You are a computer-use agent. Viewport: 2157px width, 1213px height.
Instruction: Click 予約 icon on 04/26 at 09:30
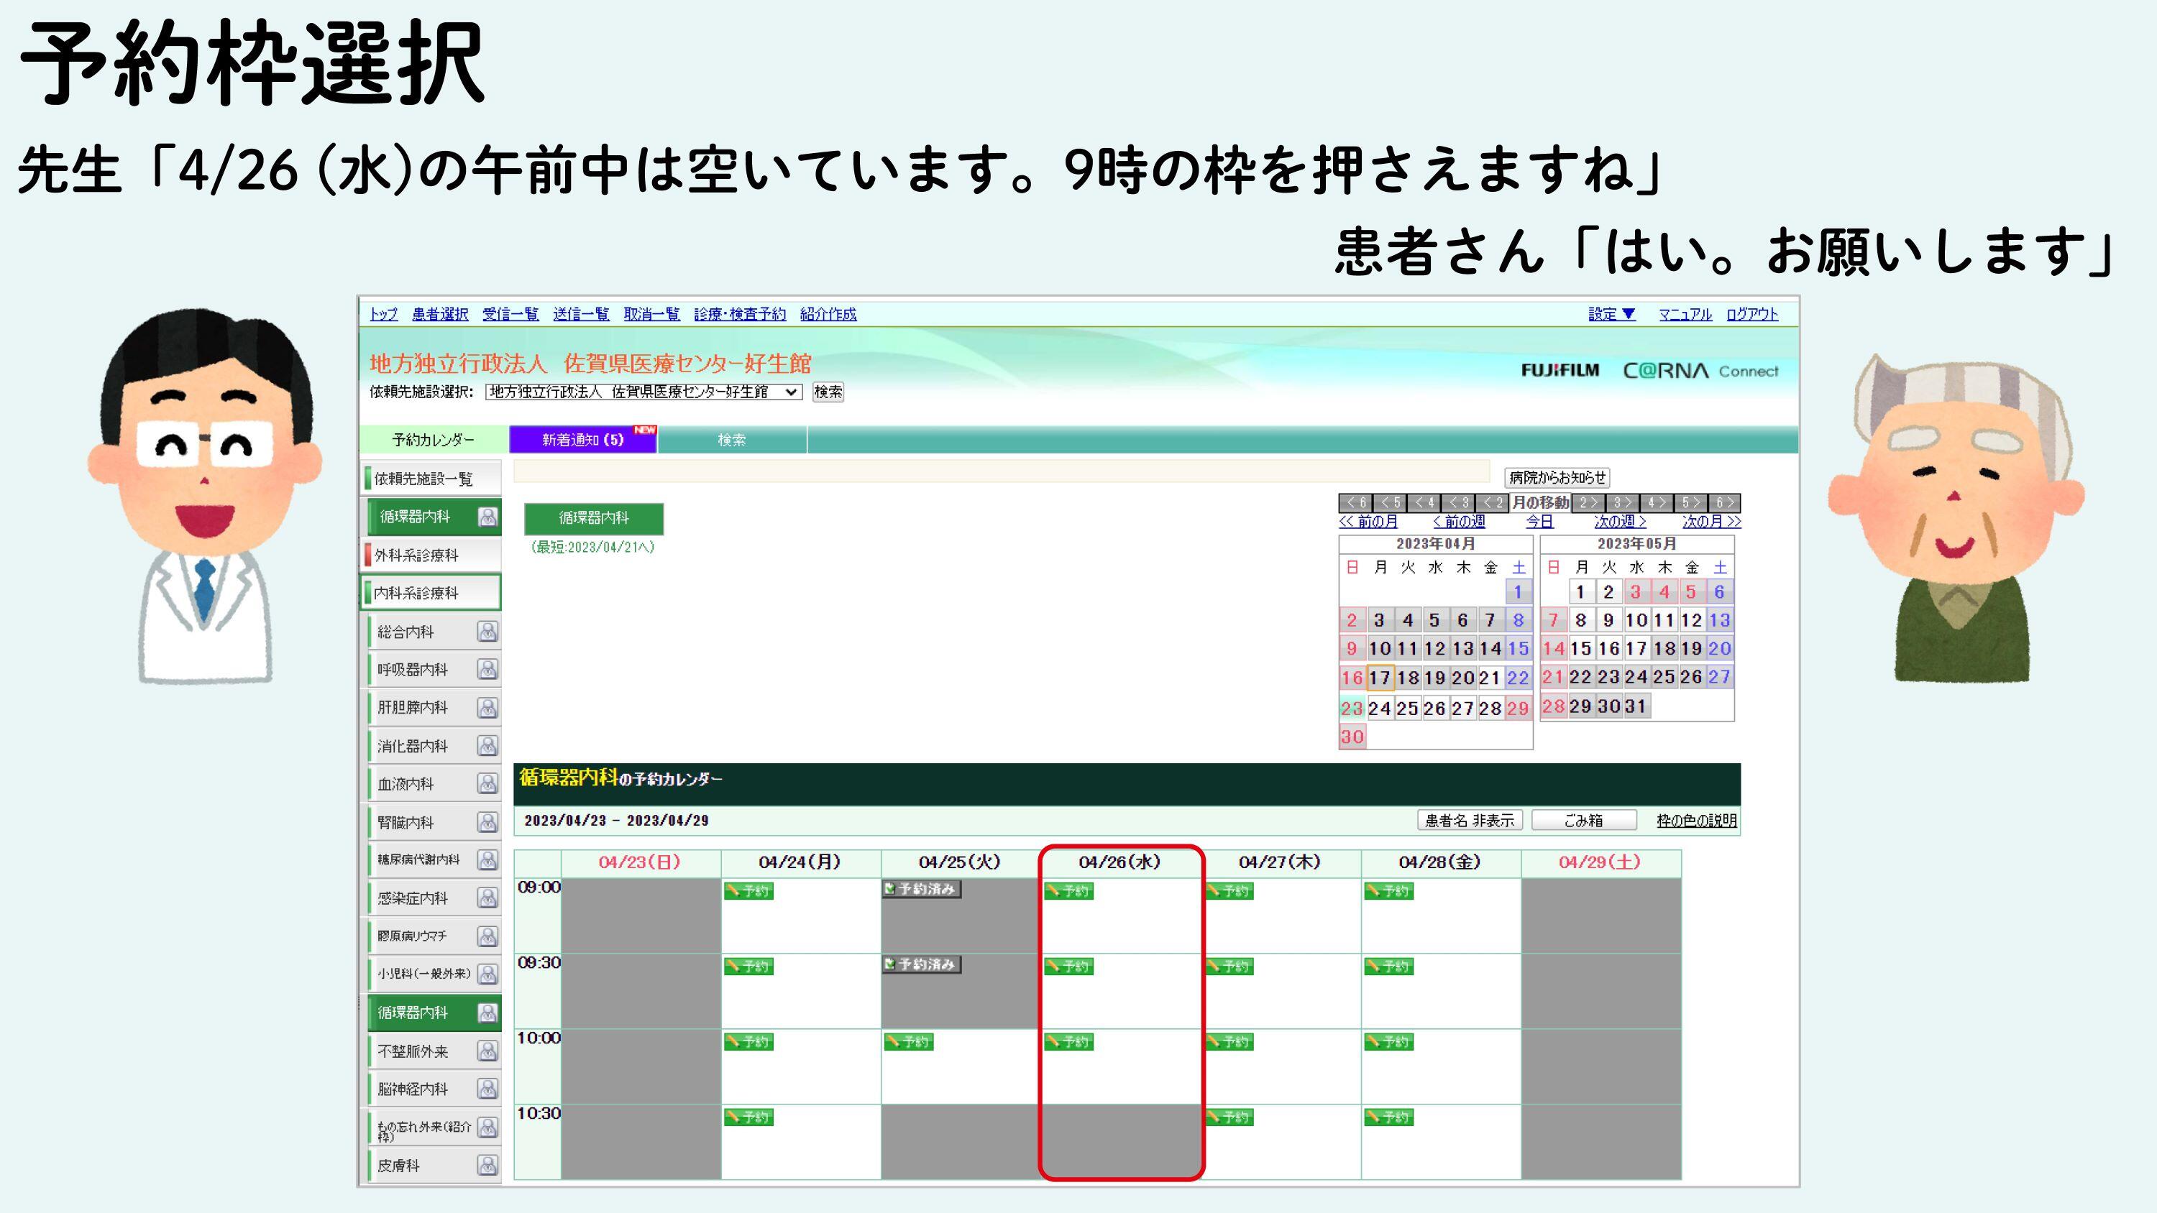1071,964
